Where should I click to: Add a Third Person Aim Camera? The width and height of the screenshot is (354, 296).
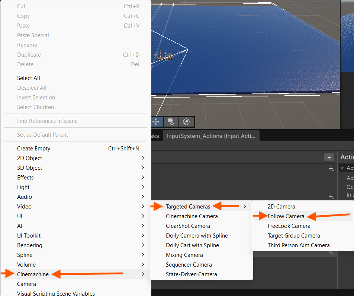point(299,245)
